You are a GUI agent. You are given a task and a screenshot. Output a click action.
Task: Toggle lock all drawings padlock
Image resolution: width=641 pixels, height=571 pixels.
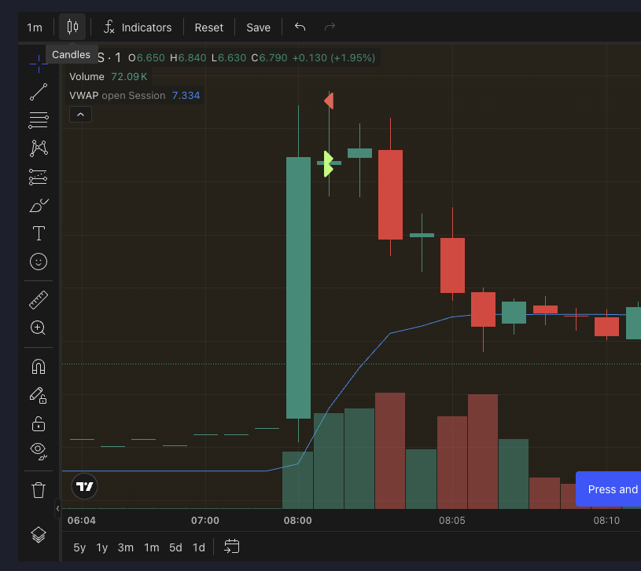(38, 424)
